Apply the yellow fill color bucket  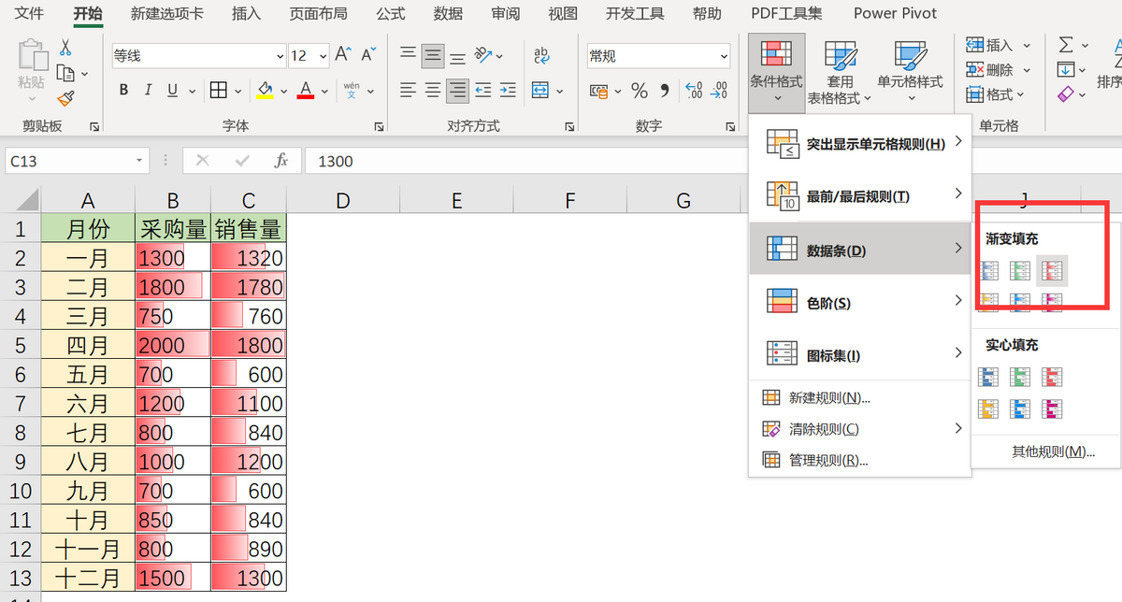click(x=265, y=91)
